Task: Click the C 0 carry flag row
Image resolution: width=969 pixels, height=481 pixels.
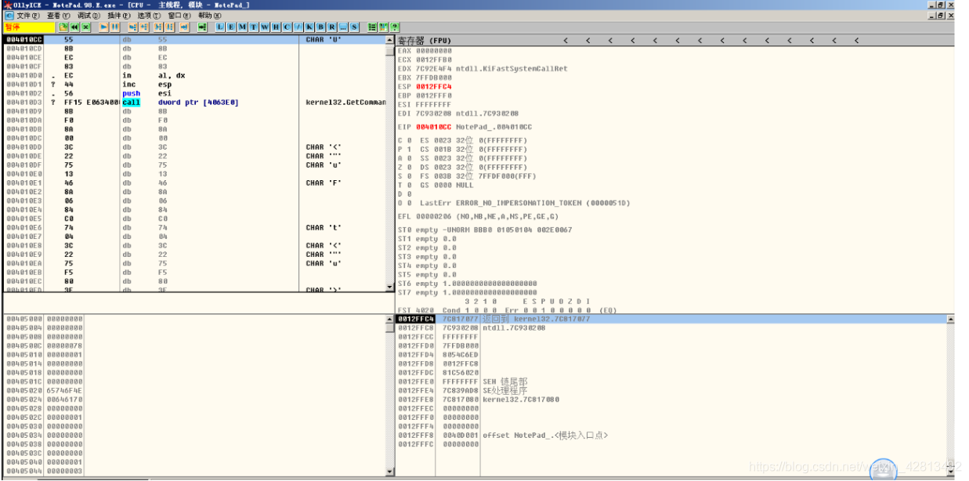Action: 462,140
